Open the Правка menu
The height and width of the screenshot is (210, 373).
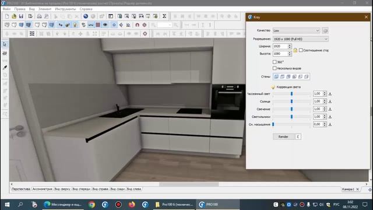pos(20,9)
